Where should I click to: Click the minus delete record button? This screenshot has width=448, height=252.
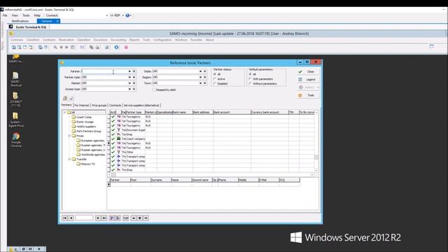pos(146,218)
